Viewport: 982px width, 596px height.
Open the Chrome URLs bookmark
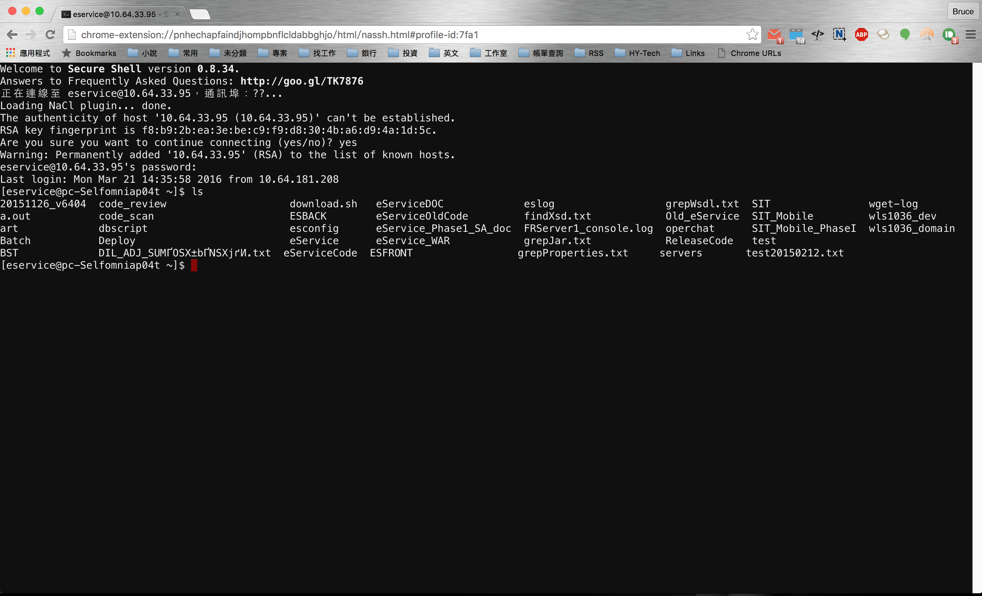(x=750, y=53)
